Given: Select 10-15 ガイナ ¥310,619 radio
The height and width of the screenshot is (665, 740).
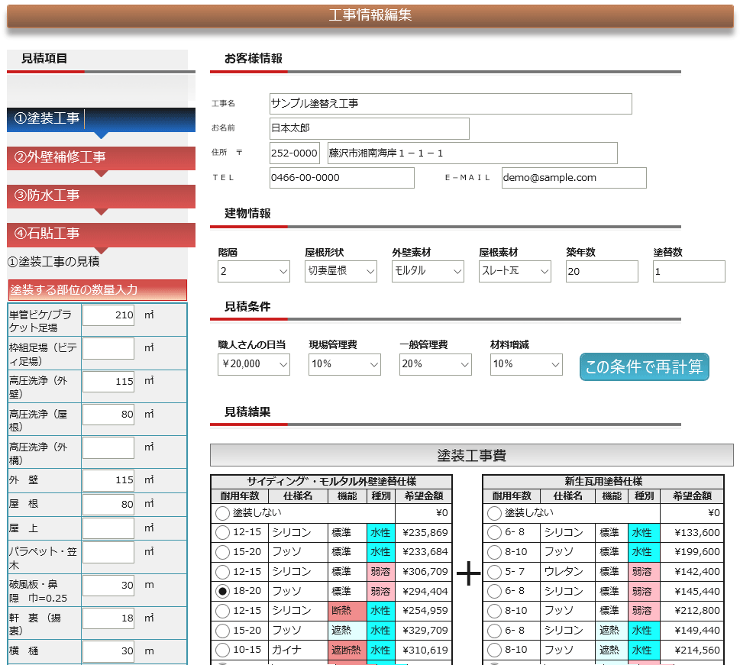Looking at the screenshot, I should tap(222, 650).
